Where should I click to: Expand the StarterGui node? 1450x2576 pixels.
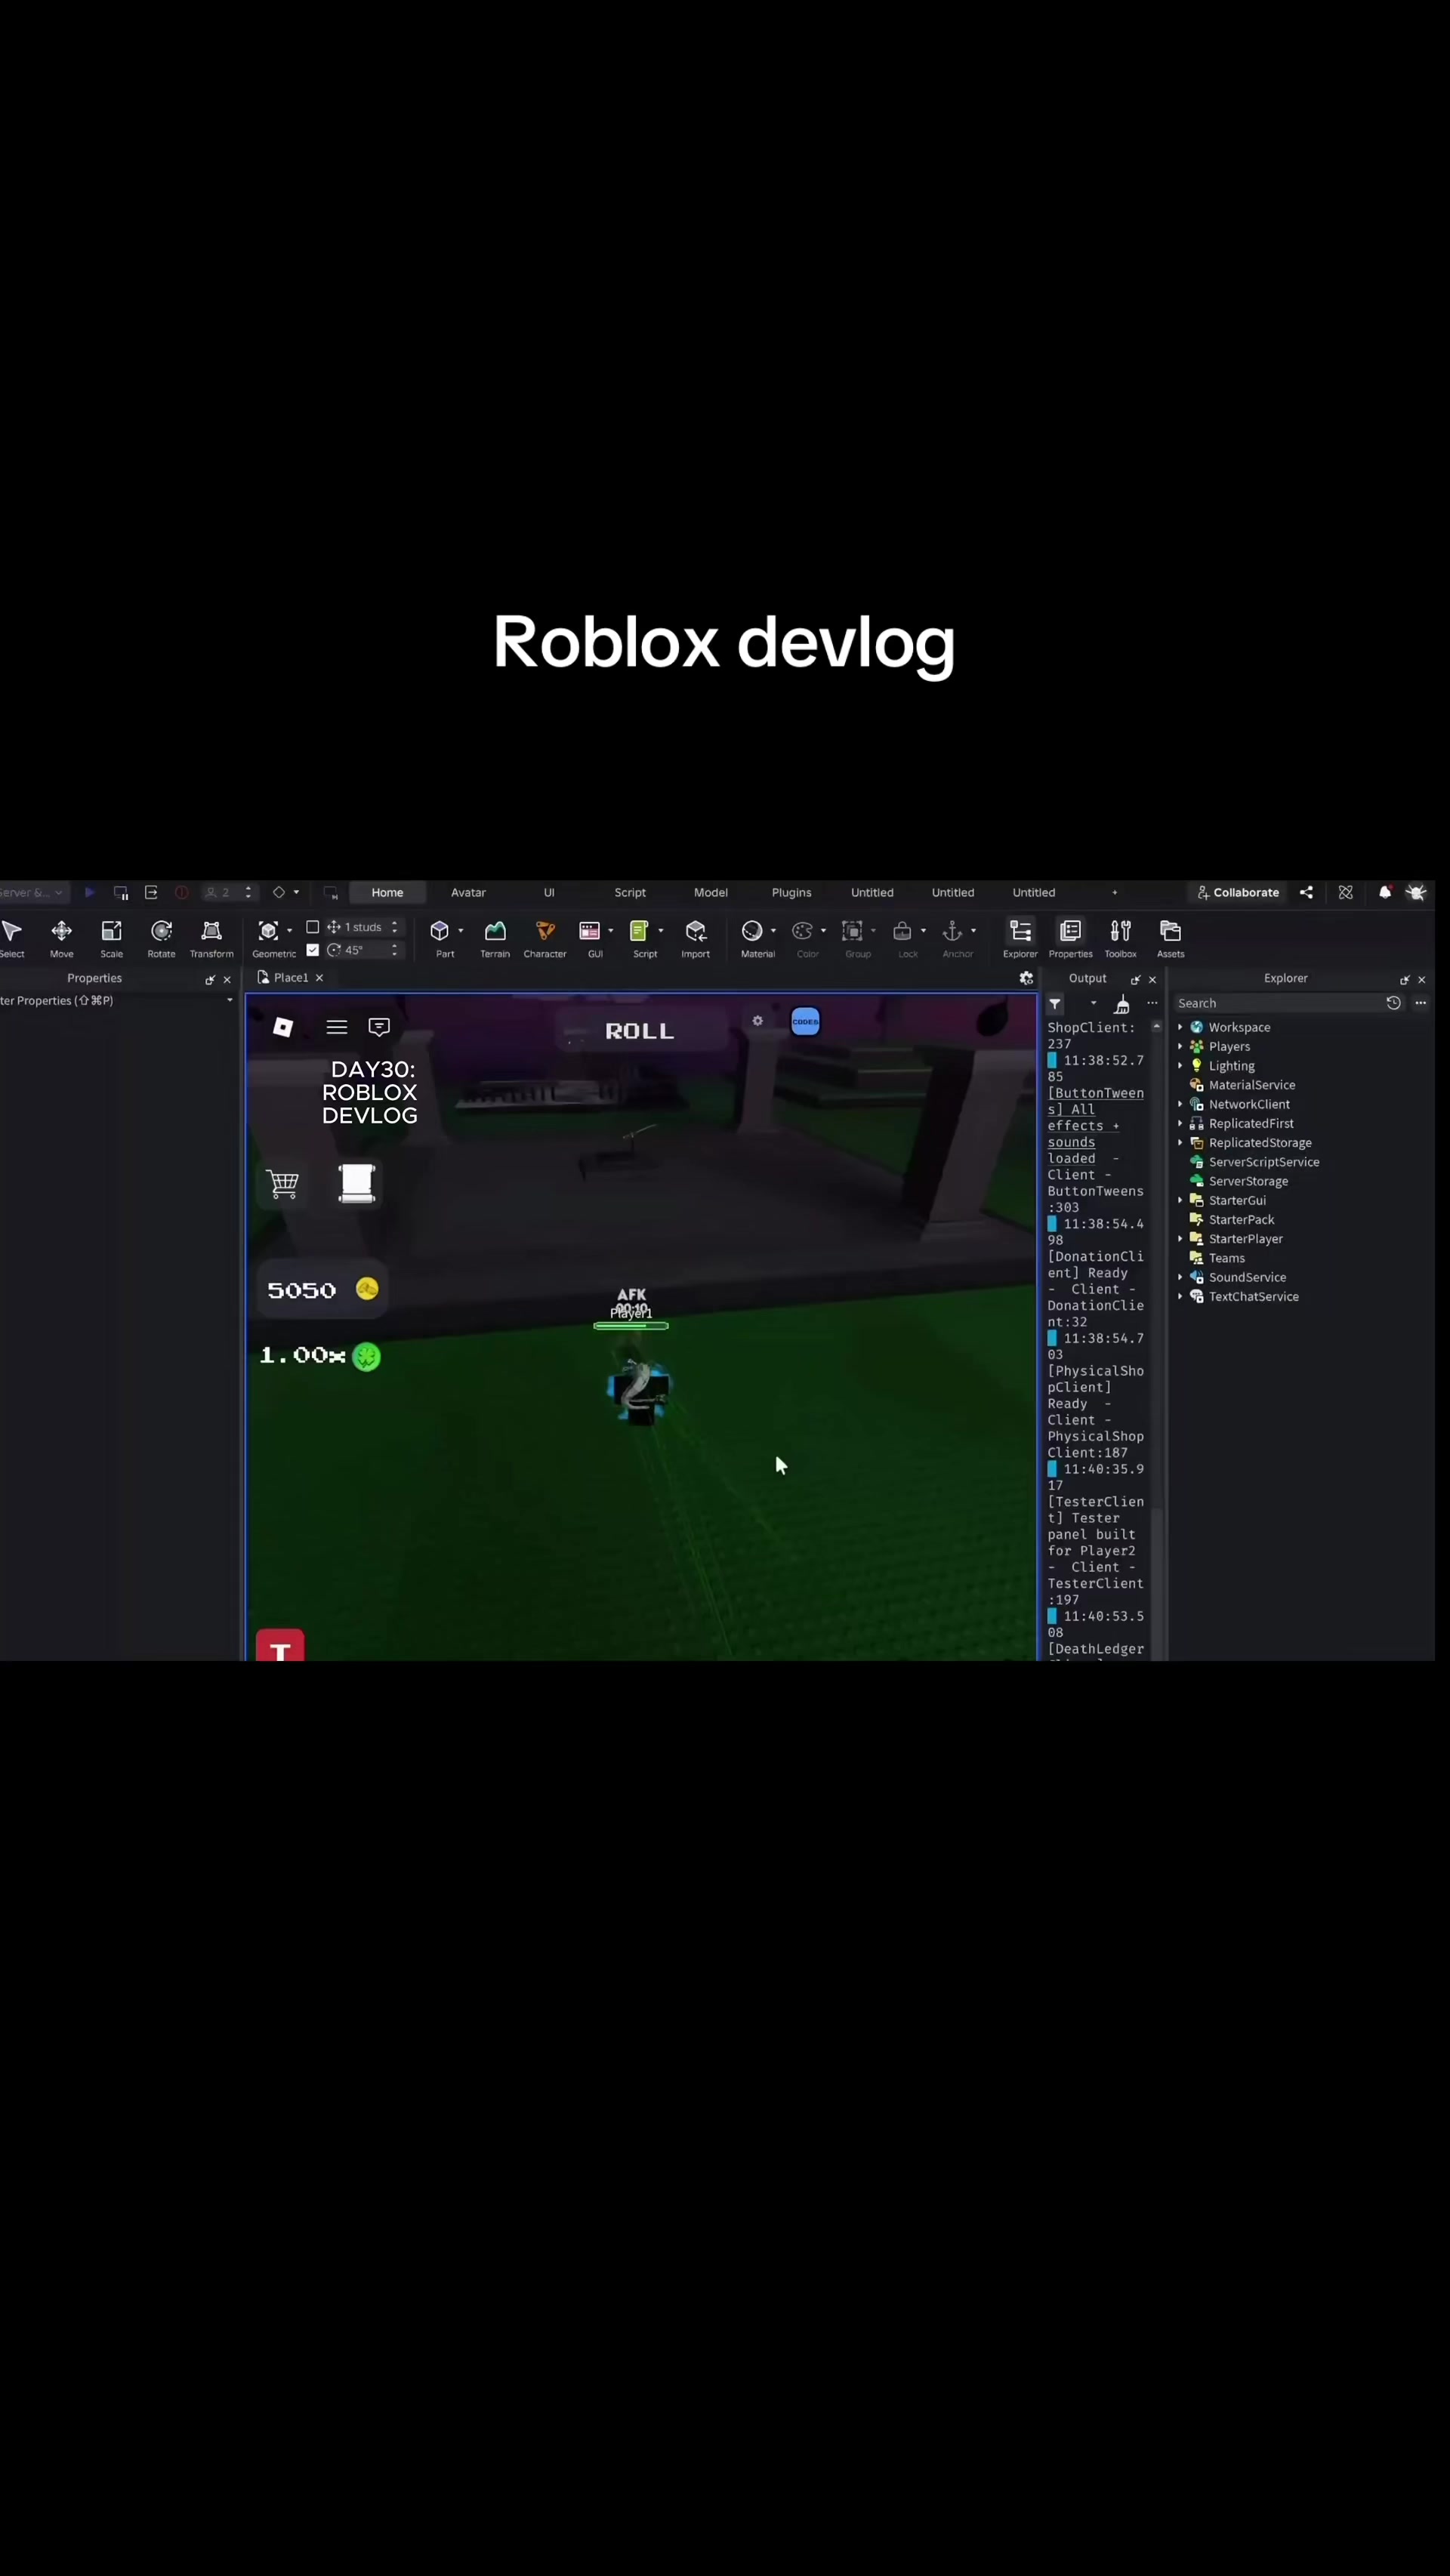(1180, 1200)
